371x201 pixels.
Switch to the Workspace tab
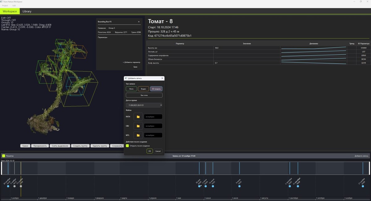coord(10,11)
